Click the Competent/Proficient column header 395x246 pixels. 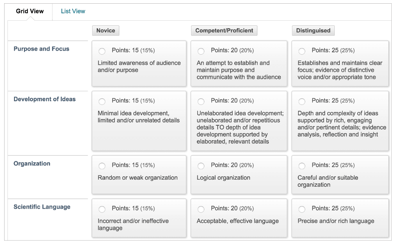coord(224,30)
